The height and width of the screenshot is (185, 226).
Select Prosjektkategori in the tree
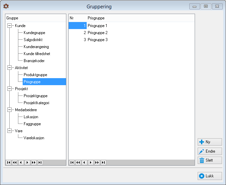(x=36, y=103)
